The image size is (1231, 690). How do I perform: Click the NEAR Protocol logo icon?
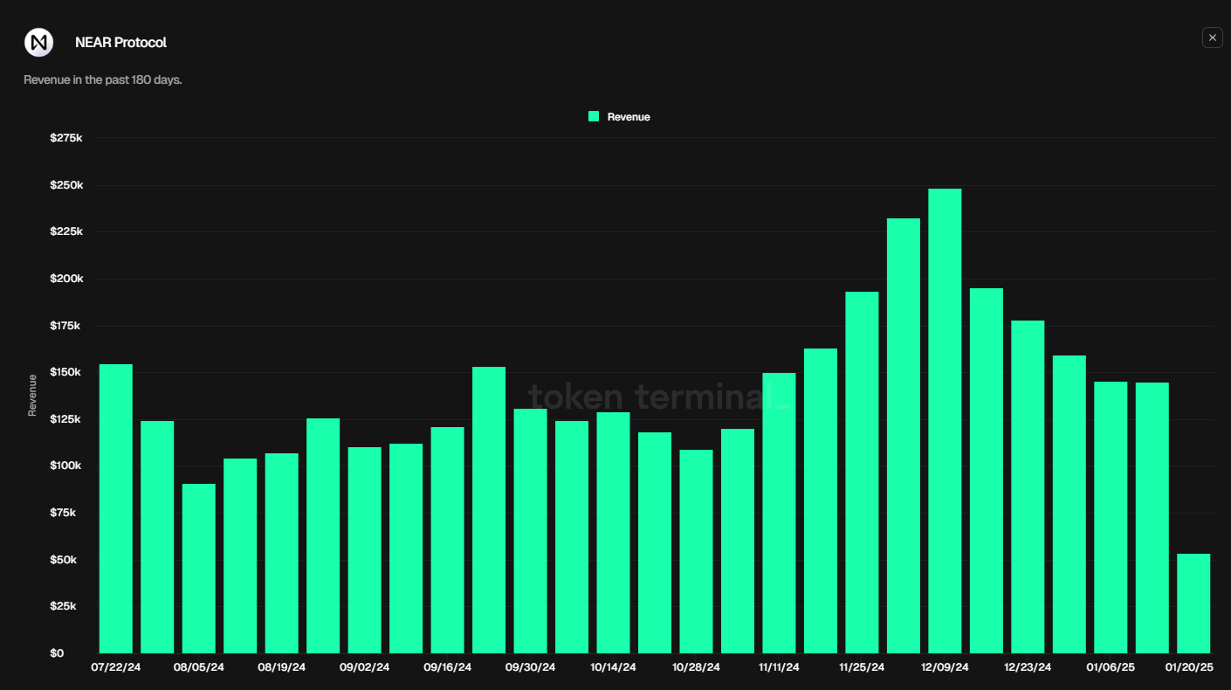coord(39,42)
